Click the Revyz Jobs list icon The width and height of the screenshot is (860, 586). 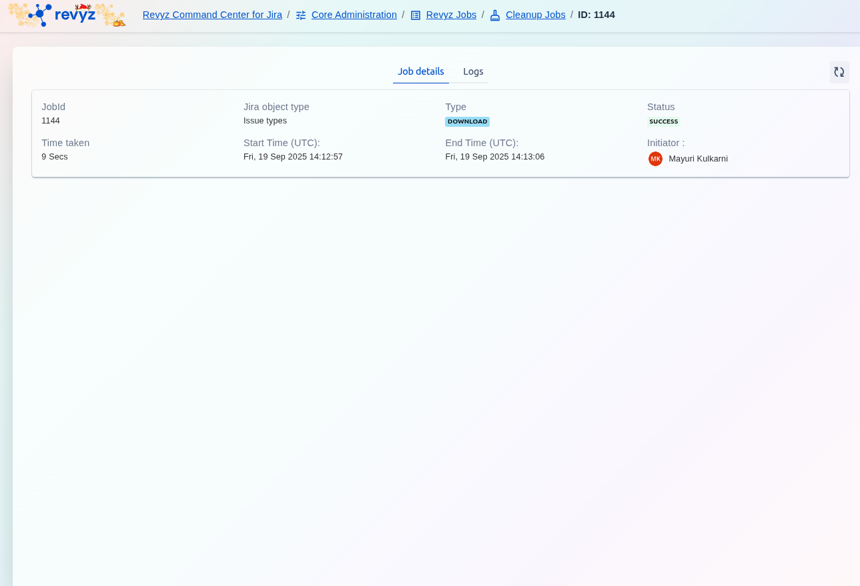[x=416, y=15]
